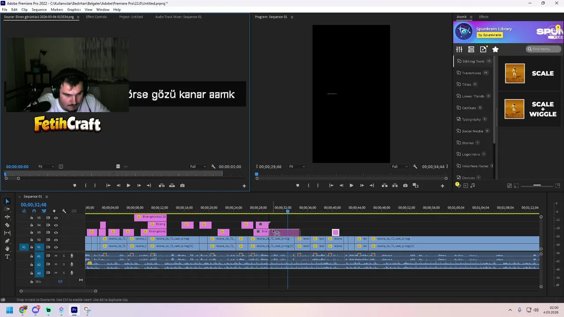Open AtomX favorites star

[x=495, y=49]
